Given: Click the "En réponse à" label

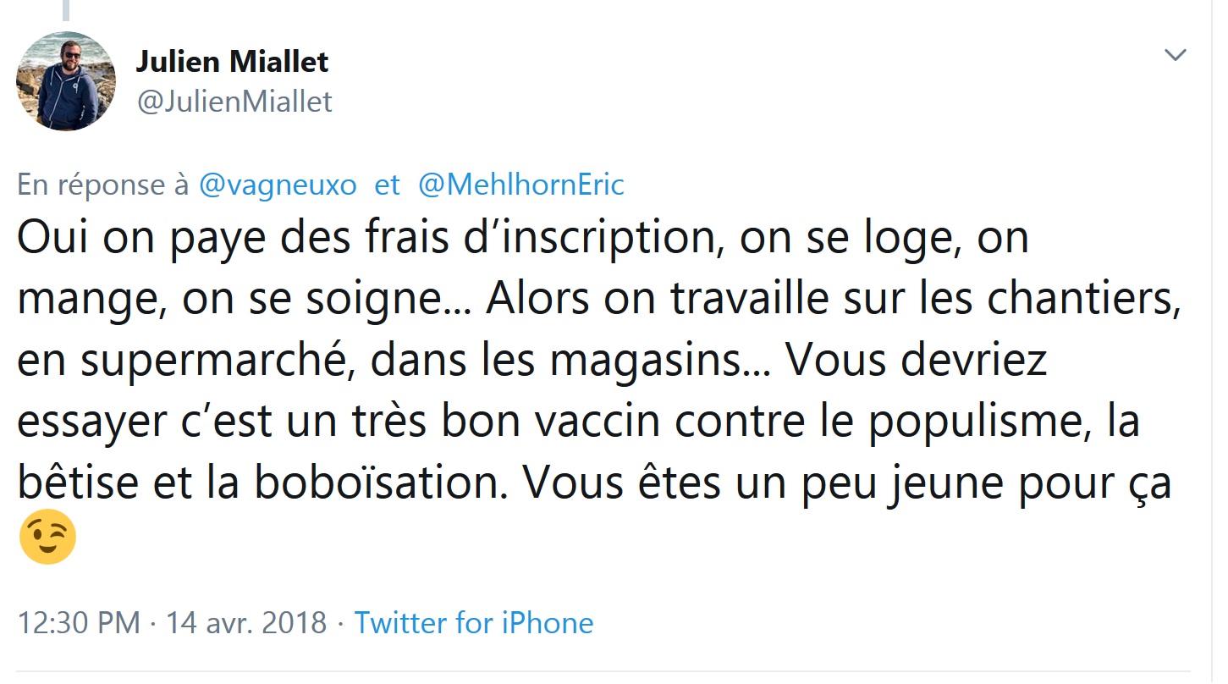Looking at the screenshot, I should point(103,185).
